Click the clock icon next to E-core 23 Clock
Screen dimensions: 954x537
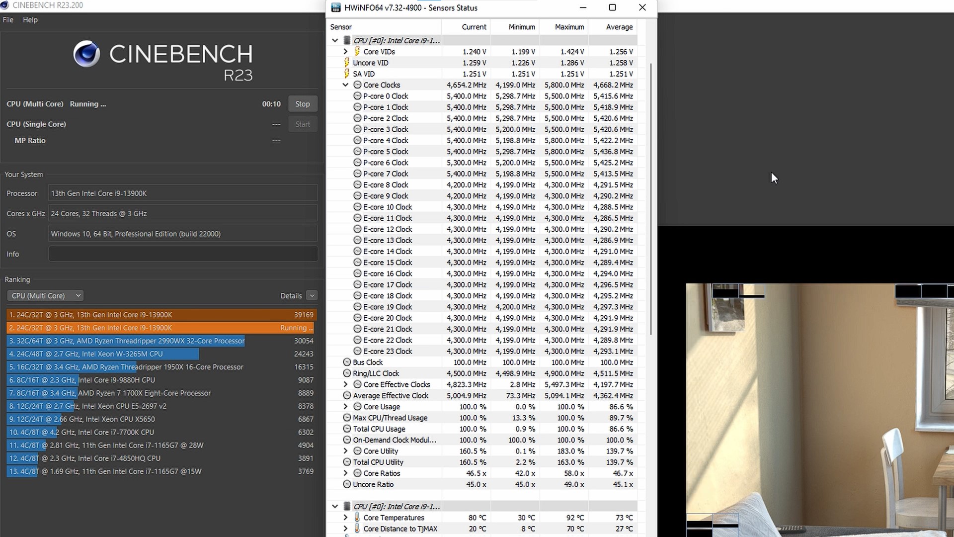coord(357,351)
